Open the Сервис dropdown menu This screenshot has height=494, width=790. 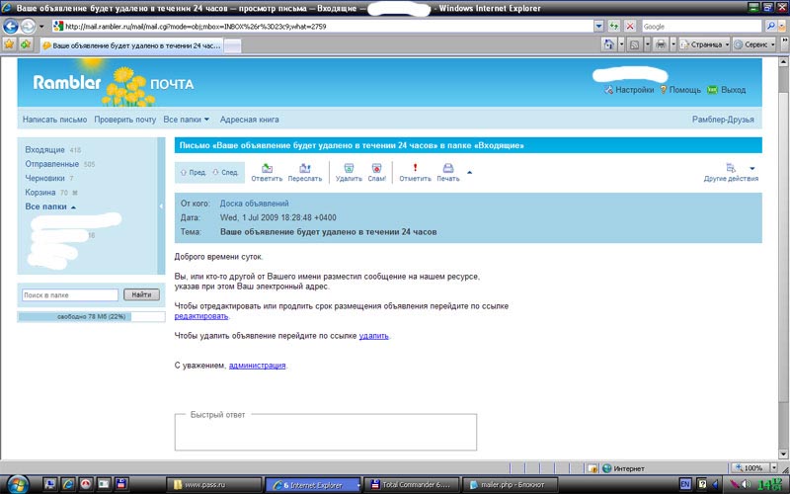pyautogui.click(x=754, y=44)
